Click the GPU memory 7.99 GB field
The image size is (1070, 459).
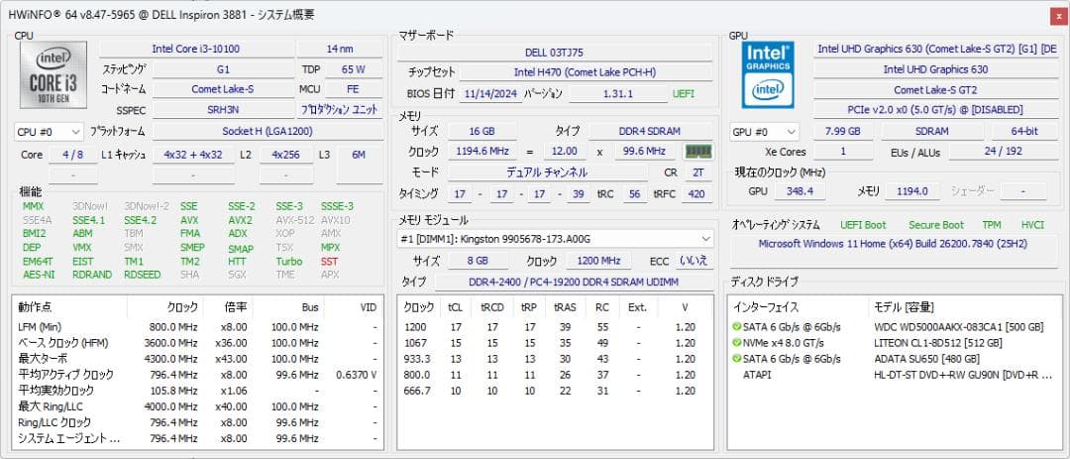tap(842, 131)
